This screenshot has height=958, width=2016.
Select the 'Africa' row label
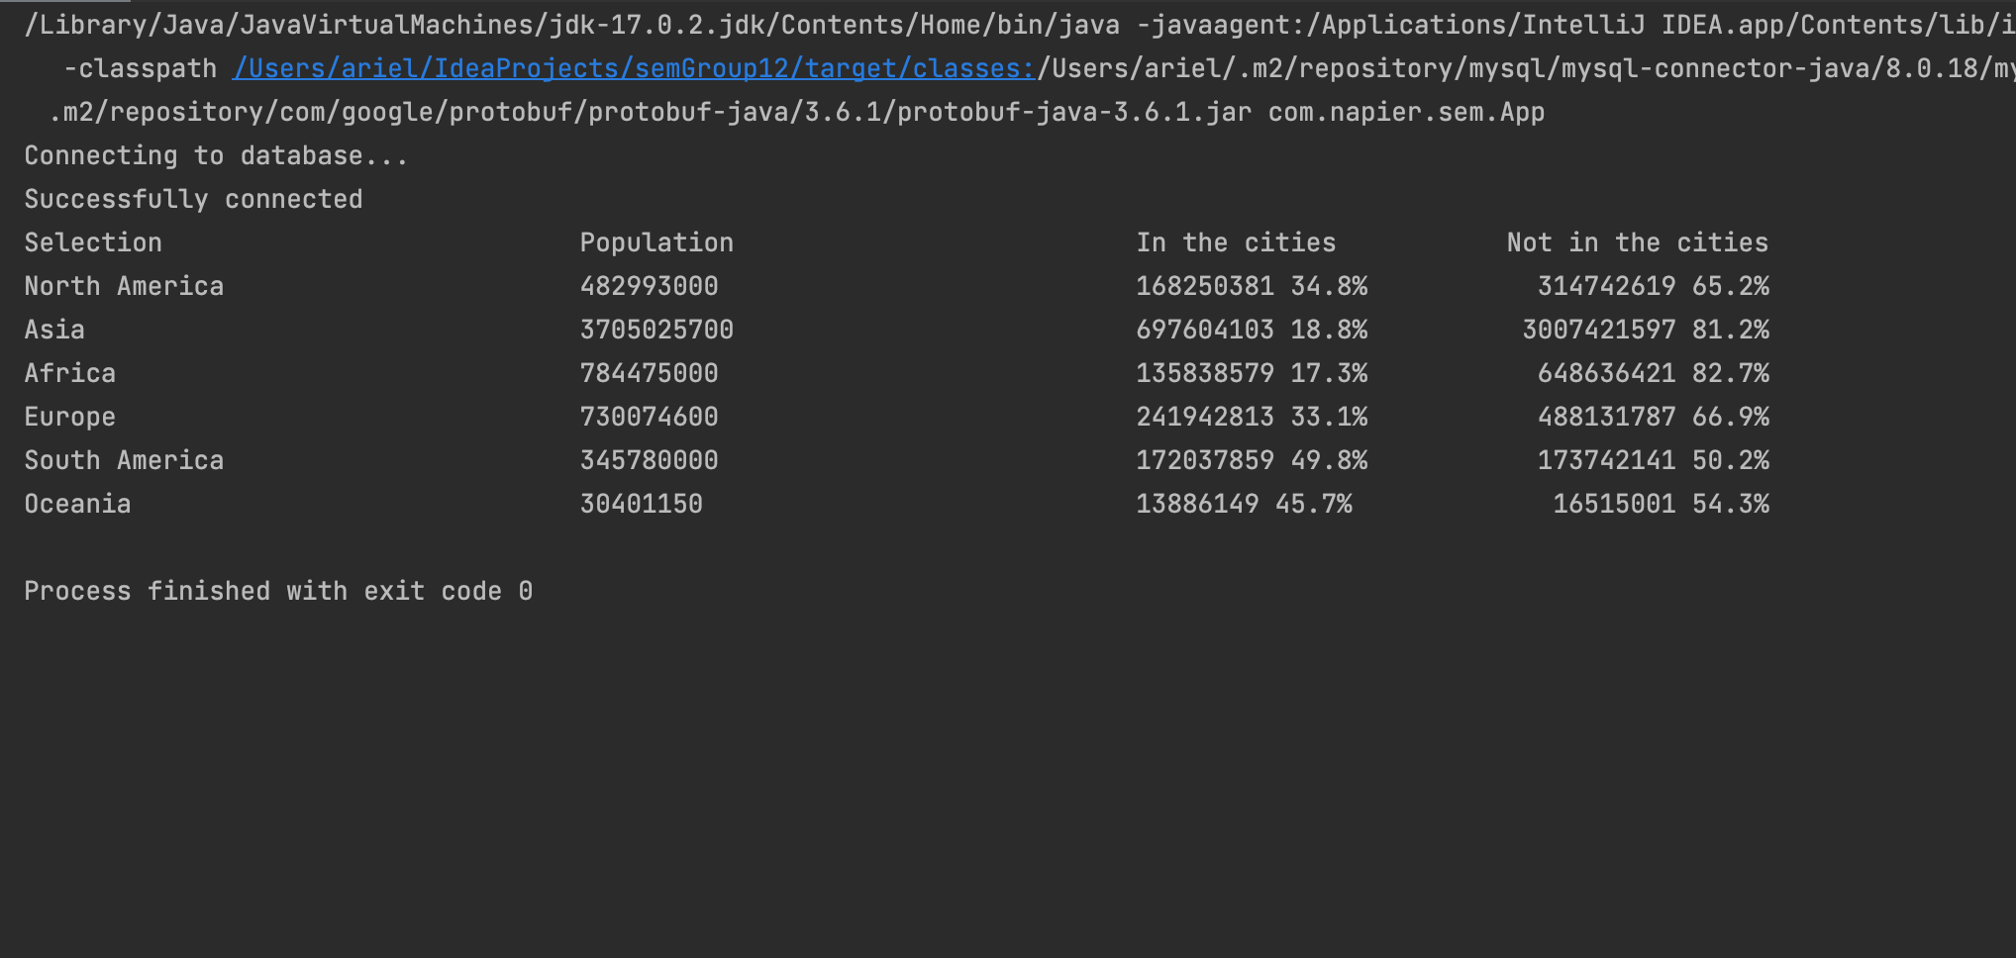(69, 373)
